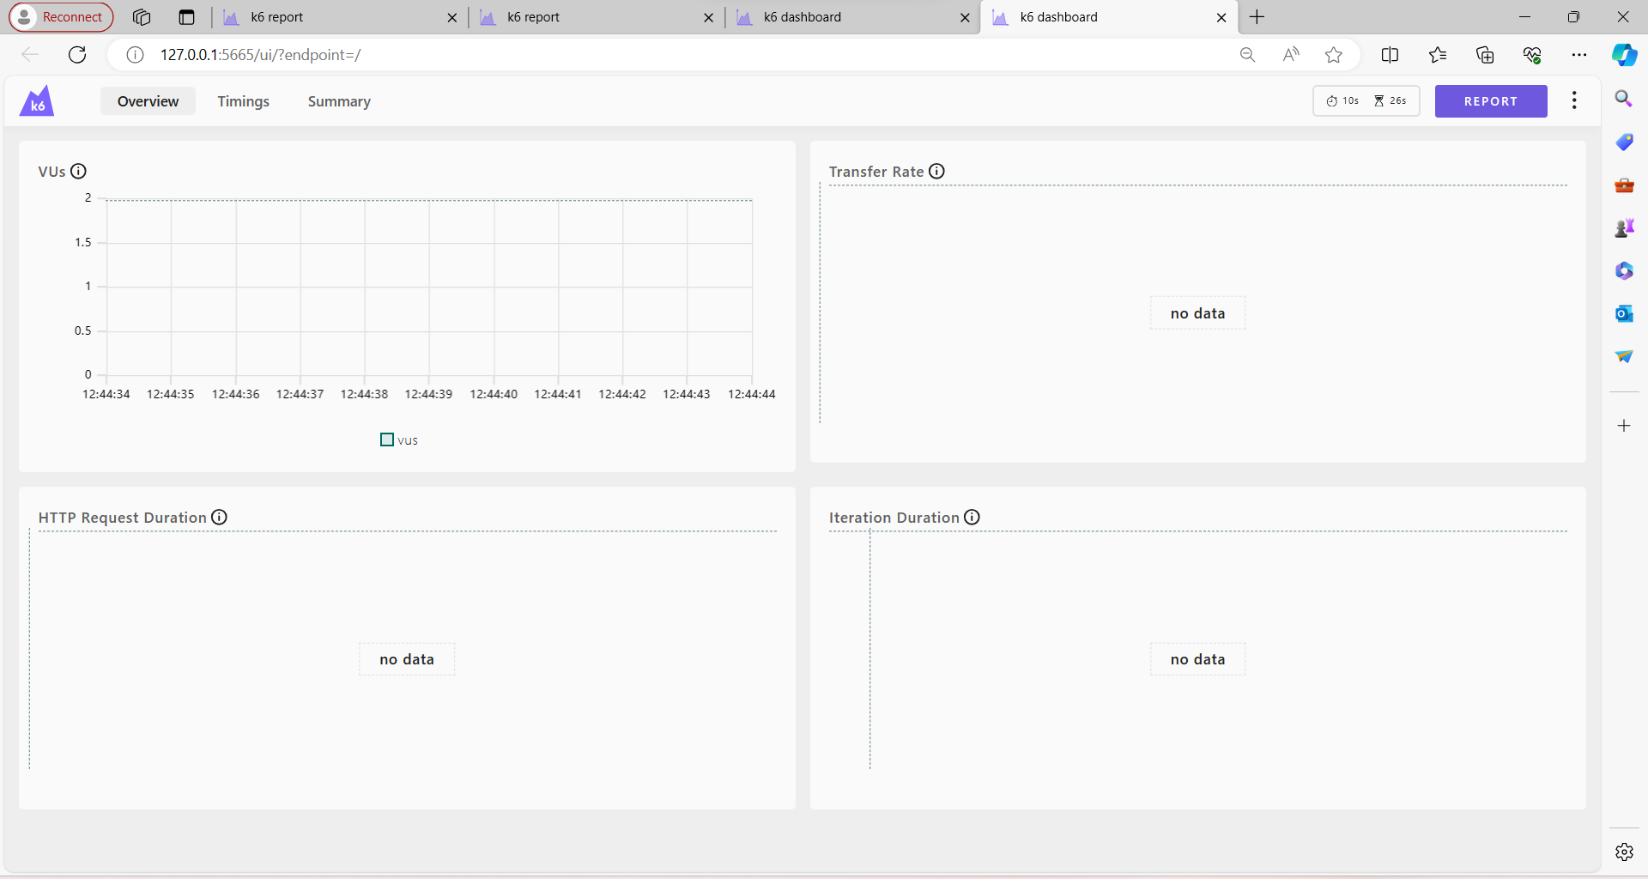Screen dimensions: 1648x879
Task: Add the page to favorites
Action: tap(1333, 54)
